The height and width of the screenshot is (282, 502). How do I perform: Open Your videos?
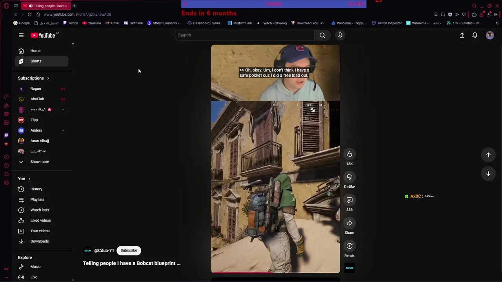point(42,231)
